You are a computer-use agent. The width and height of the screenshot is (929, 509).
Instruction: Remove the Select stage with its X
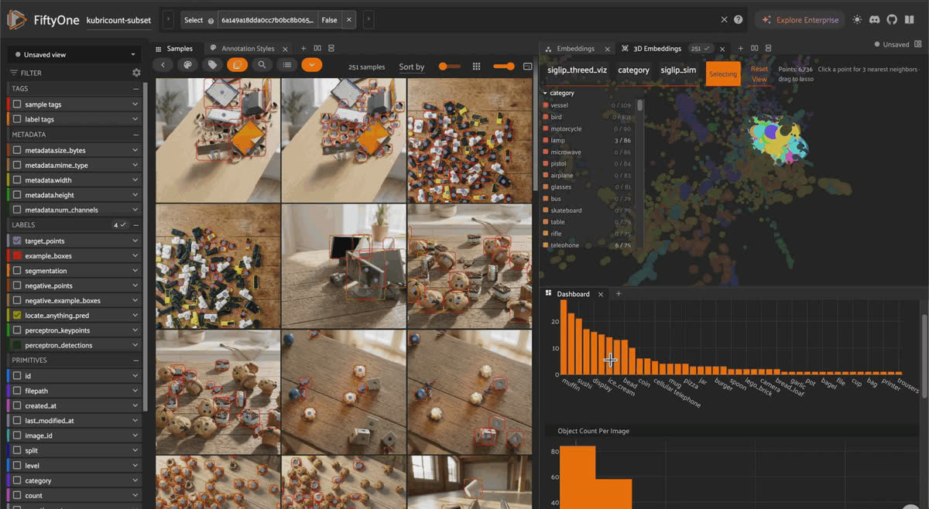click(x=349, y=20)
